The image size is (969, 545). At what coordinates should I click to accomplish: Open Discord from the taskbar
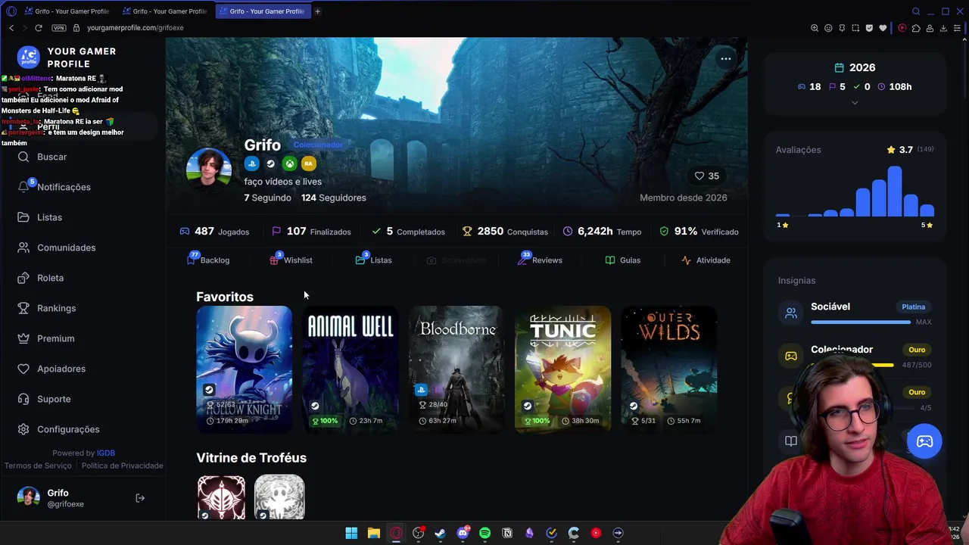click(x=463, y=533)
